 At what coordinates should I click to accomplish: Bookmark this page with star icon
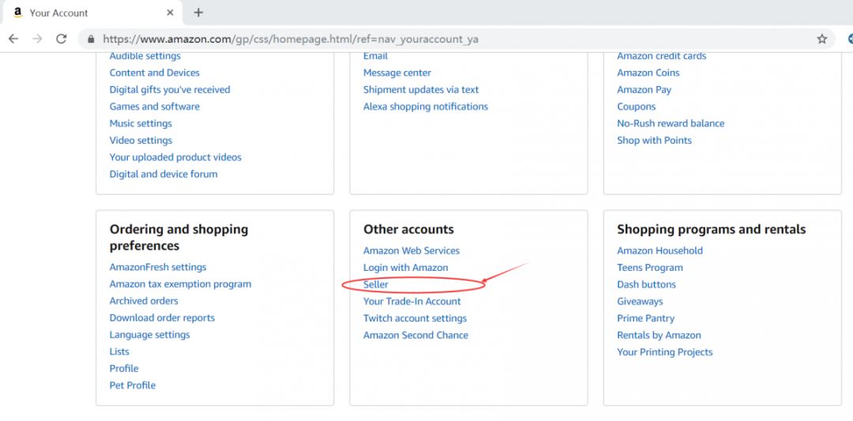point(821,39)
